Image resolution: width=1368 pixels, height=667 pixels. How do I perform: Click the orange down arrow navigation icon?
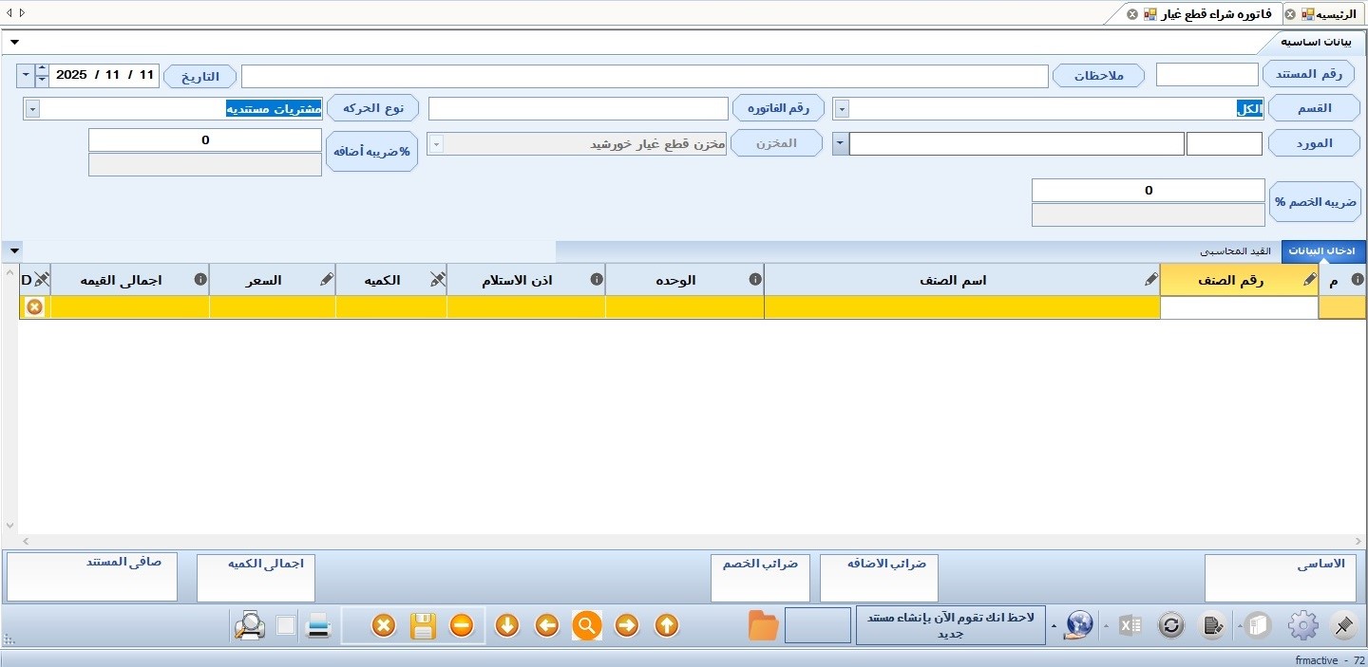click(507, 626)
